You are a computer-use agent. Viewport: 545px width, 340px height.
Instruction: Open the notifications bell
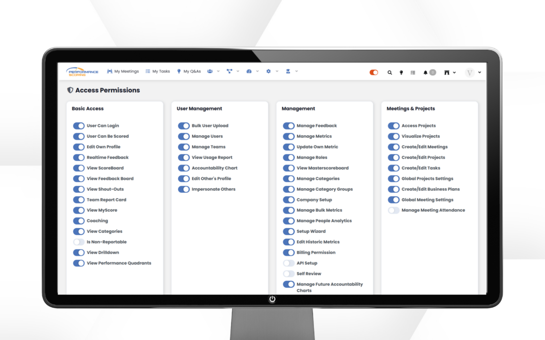point(426,72)
